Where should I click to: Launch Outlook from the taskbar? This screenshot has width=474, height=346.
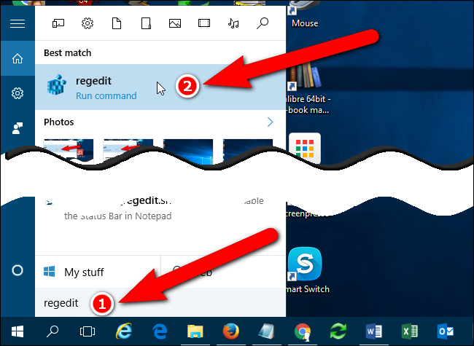click(446, 331)
